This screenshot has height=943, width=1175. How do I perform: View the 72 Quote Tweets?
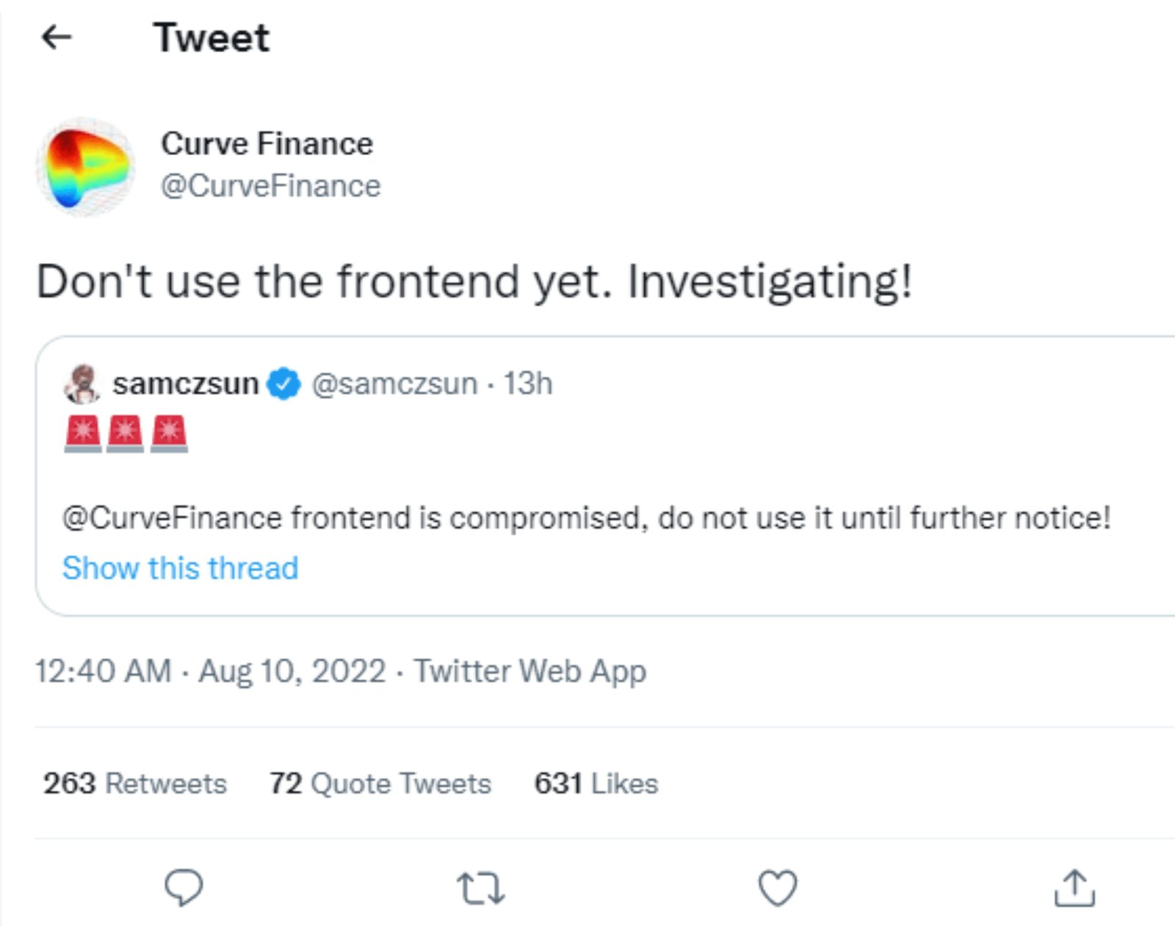380,783
